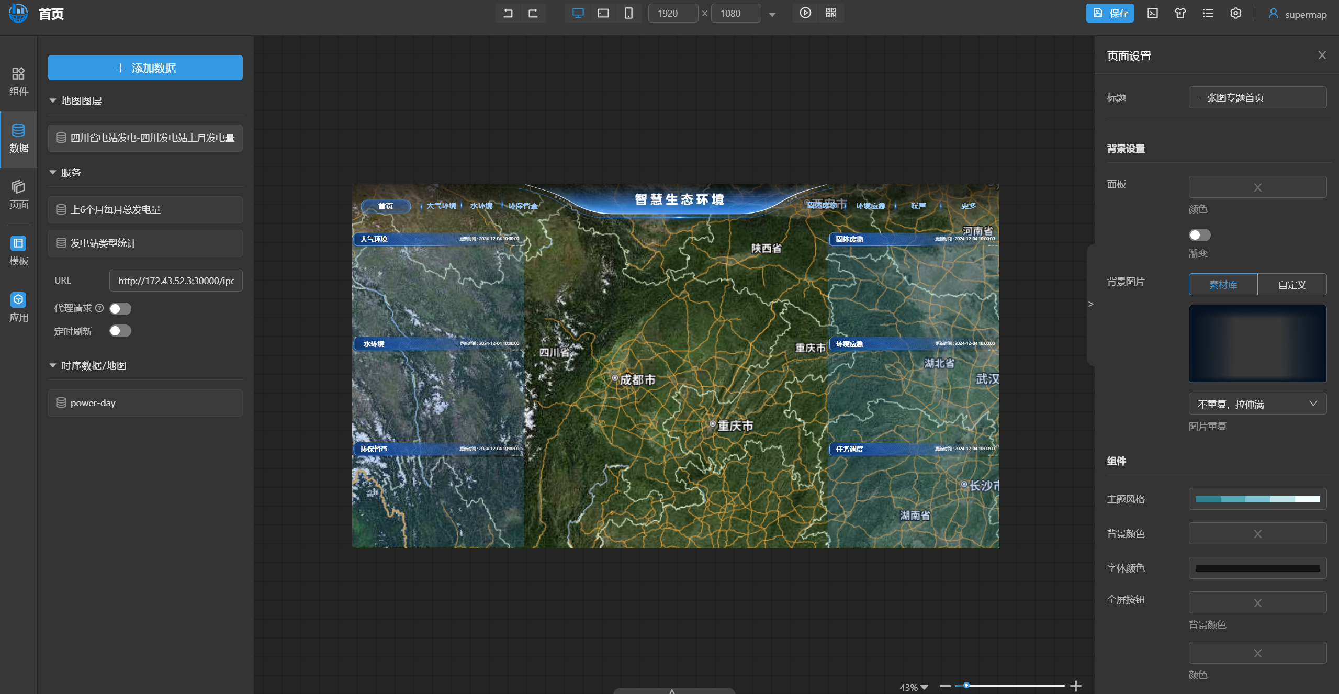This screenshot has height=694, width=1339.
Task: Click the 标题 title input field
Action: pyautogui.click(x=1257, y=97)
